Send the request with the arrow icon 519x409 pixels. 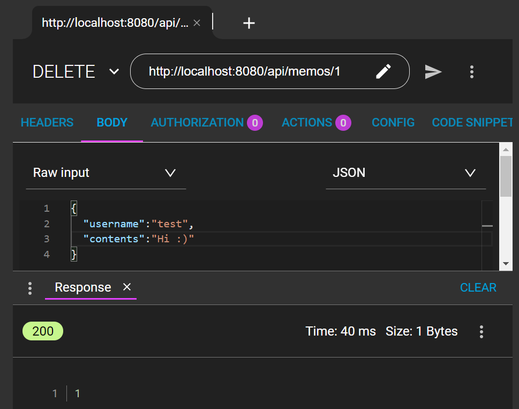[433, 71]
